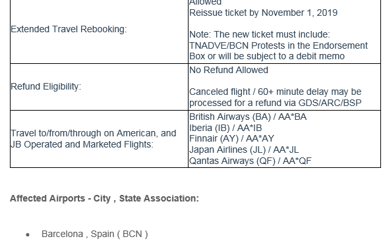Click 'British Airways (BA) / AA*BA' entry
Viewport: 383px width, 243px height.
click(x=248, y=117)
